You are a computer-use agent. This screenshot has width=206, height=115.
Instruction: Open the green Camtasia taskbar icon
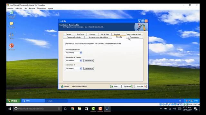pos(93,109)
